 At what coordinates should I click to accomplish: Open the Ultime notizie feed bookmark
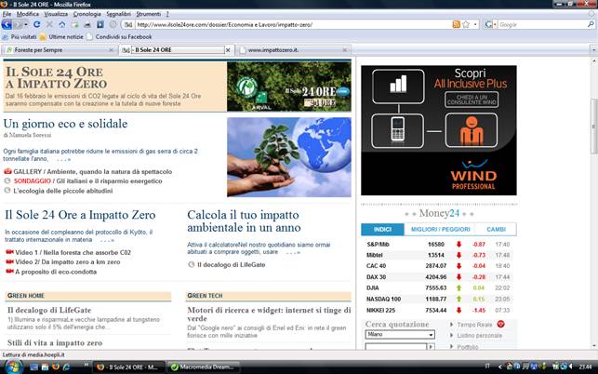(x=61, y=36)
